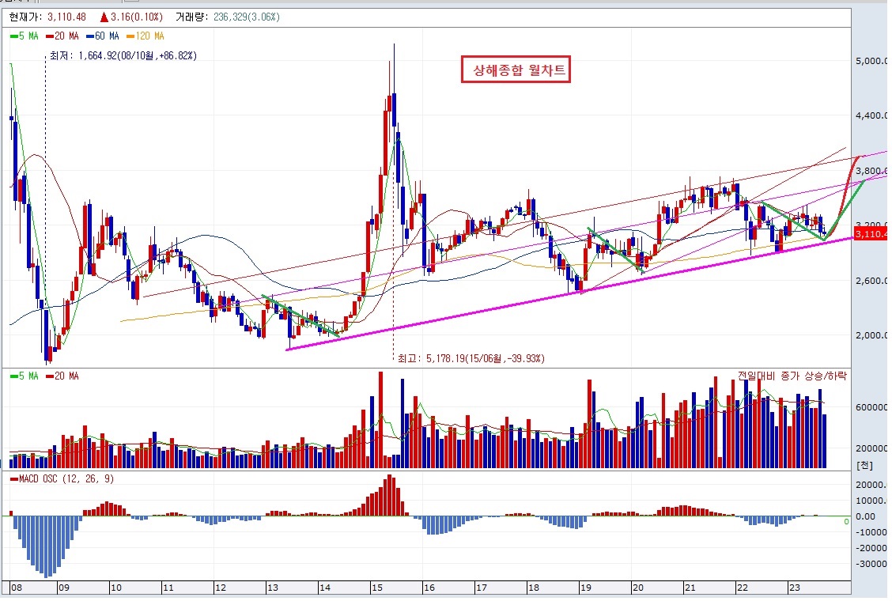The width and height of the screenshot is (892, 601).
Task: Click the red current price tag on axis
Action: 871,234
